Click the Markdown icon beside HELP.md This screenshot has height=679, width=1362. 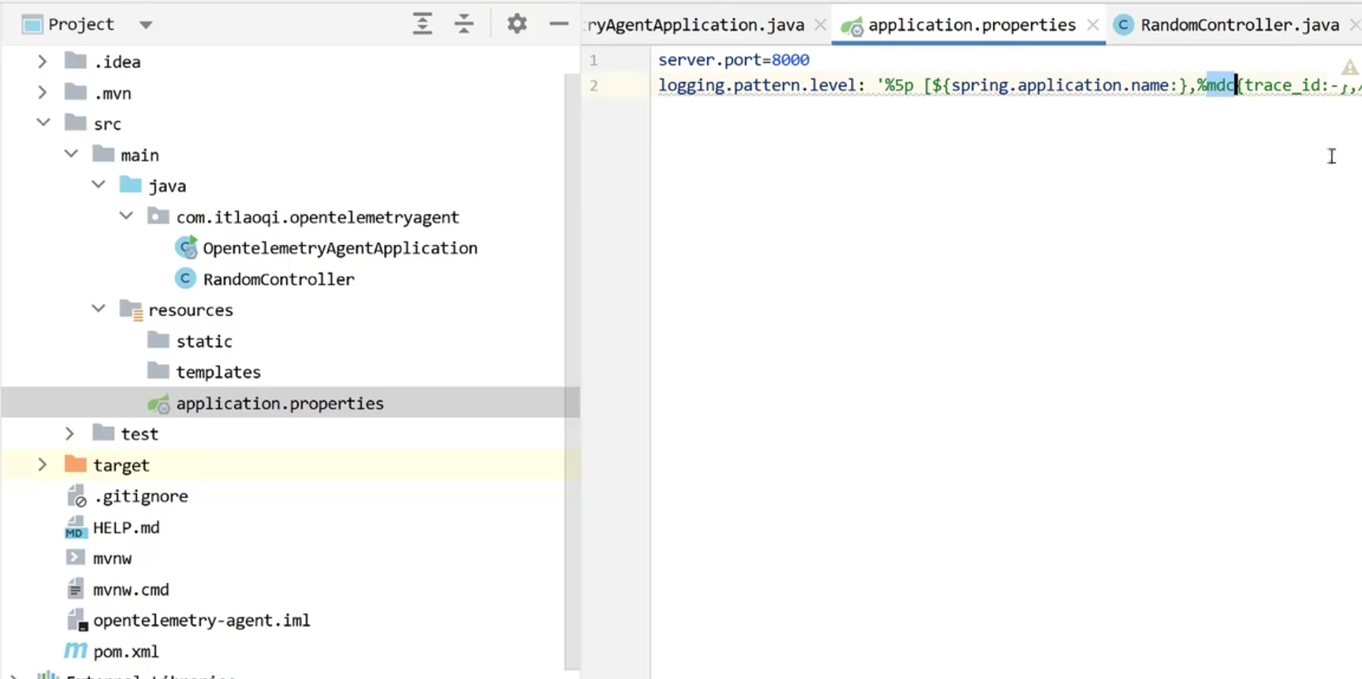pos(75,528)
